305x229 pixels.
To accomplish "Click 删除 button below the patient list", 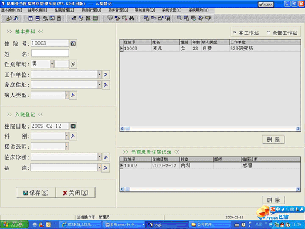I will click(x=273, y=140).
